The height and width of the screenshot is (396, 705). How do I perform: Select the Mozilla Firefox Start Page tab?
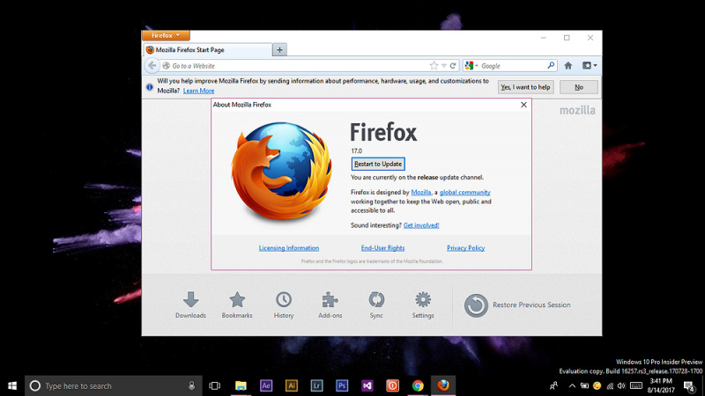coord(208,50)
